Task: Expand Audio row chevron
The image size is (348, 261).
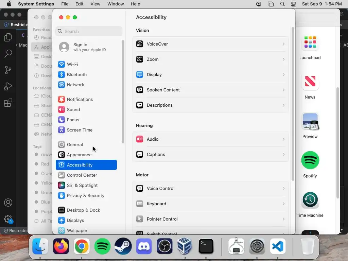Action: (x=283, y=139)
